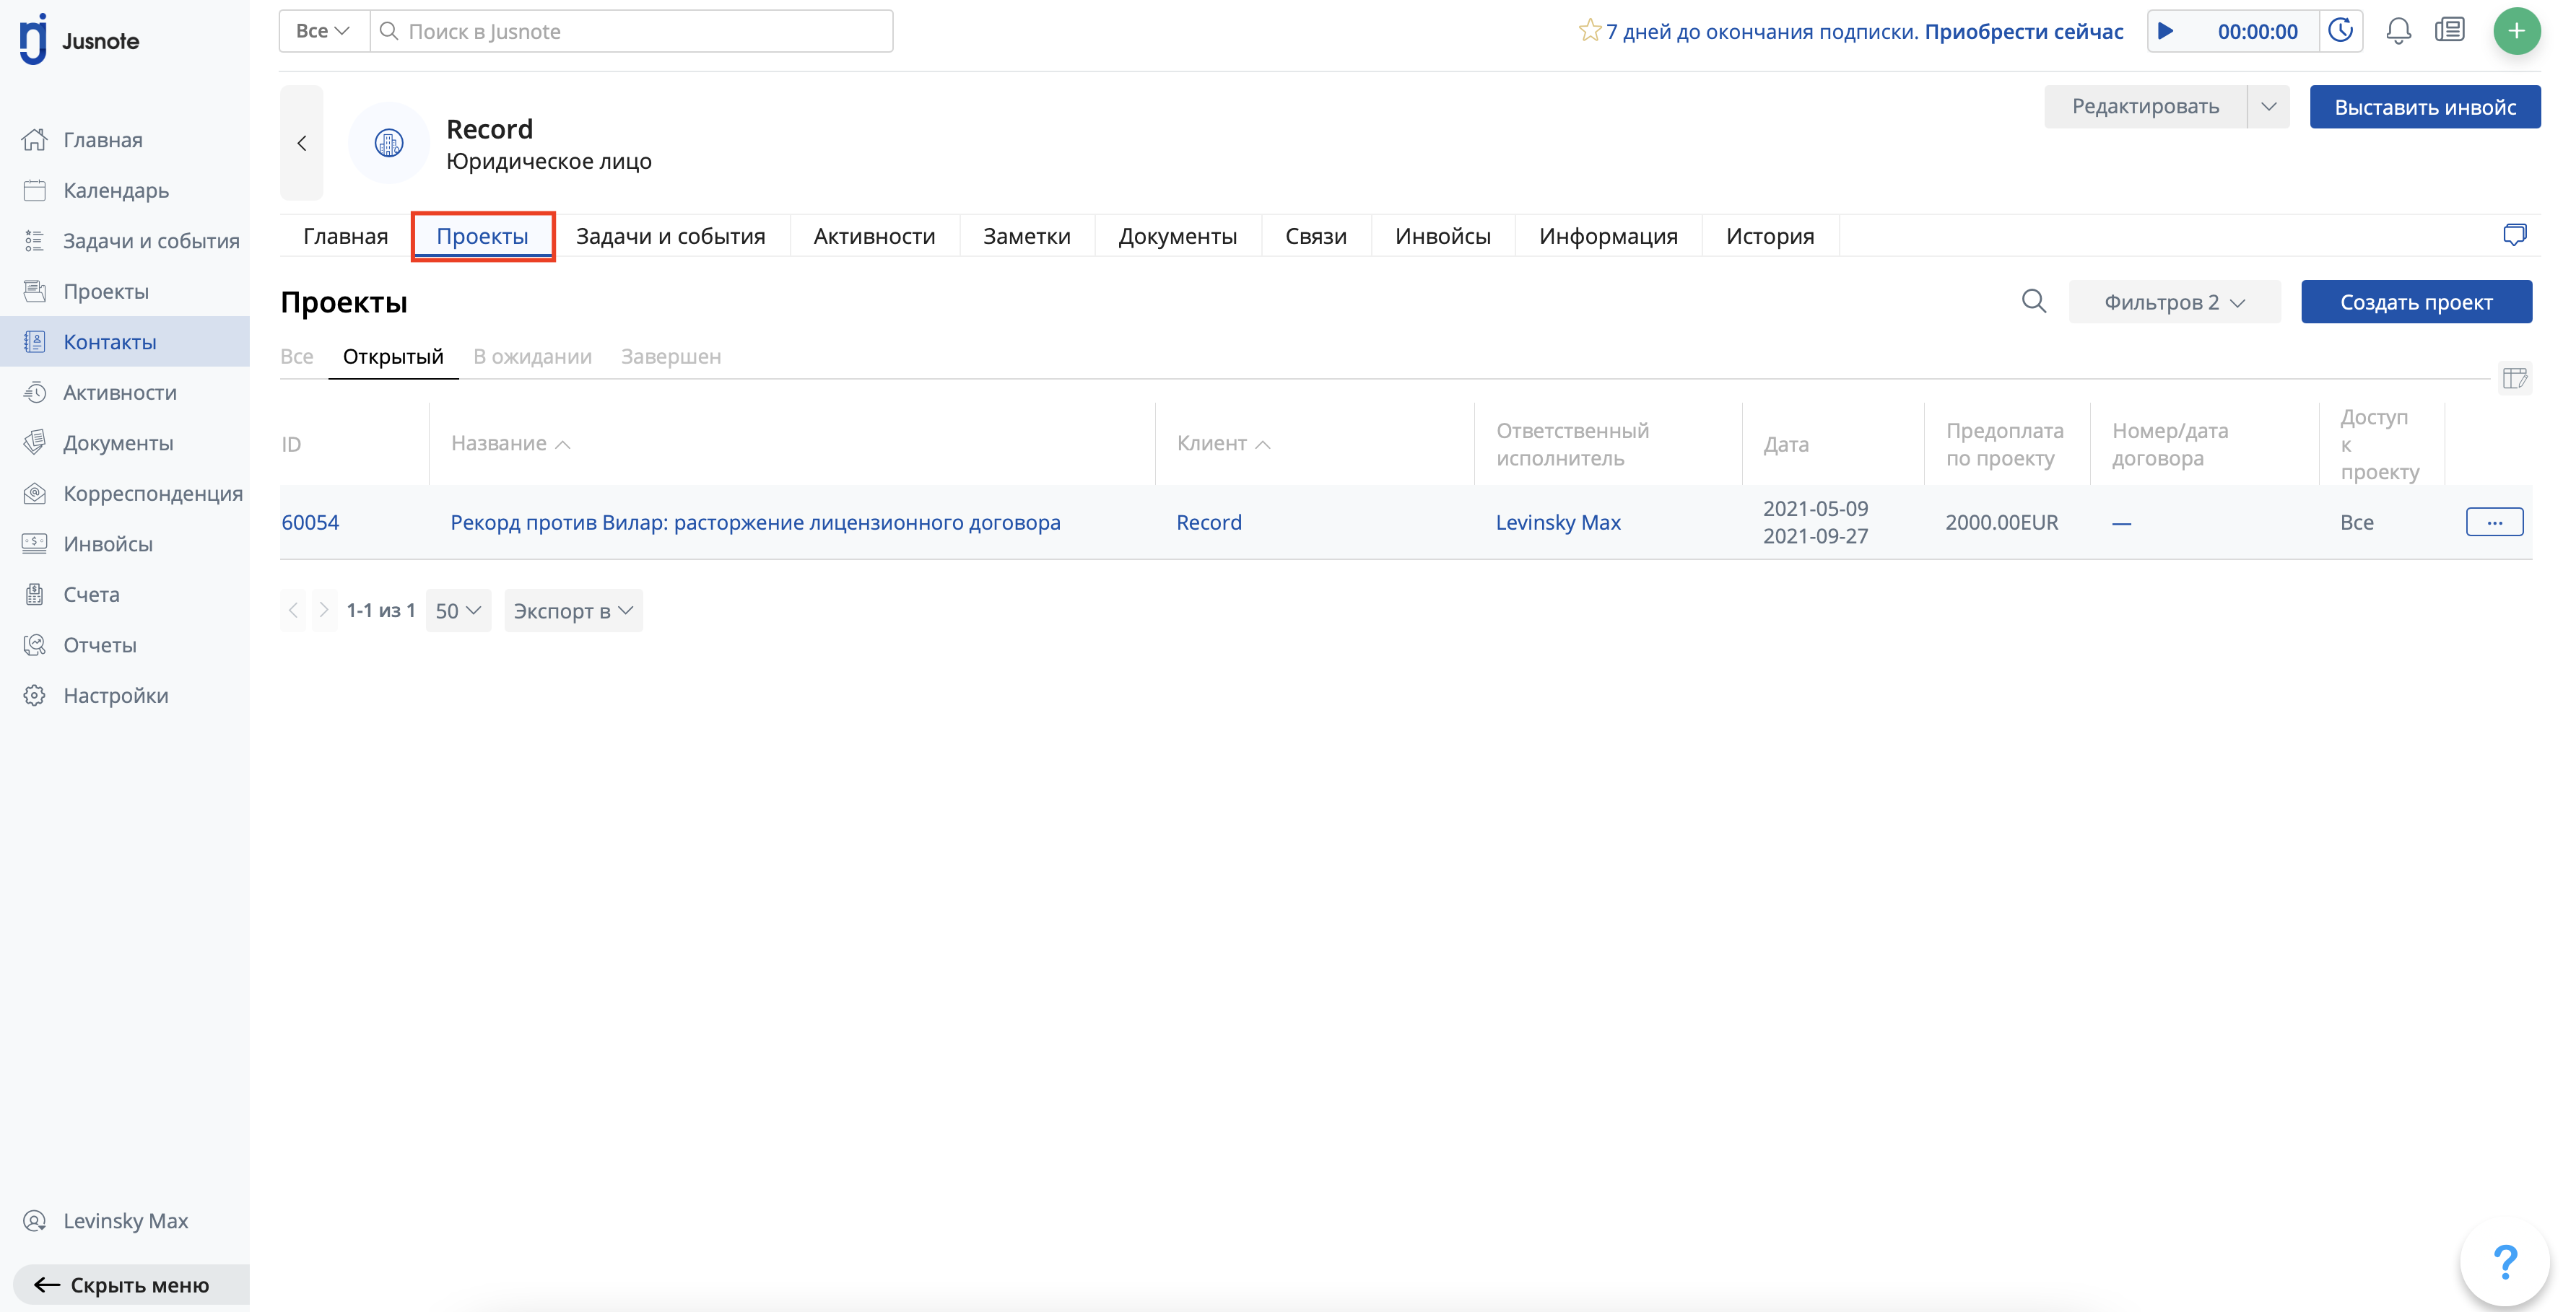Expand the Фильтров 2 dropdown
This screenshot has width=2576, height=1312.
(2174, 302)
